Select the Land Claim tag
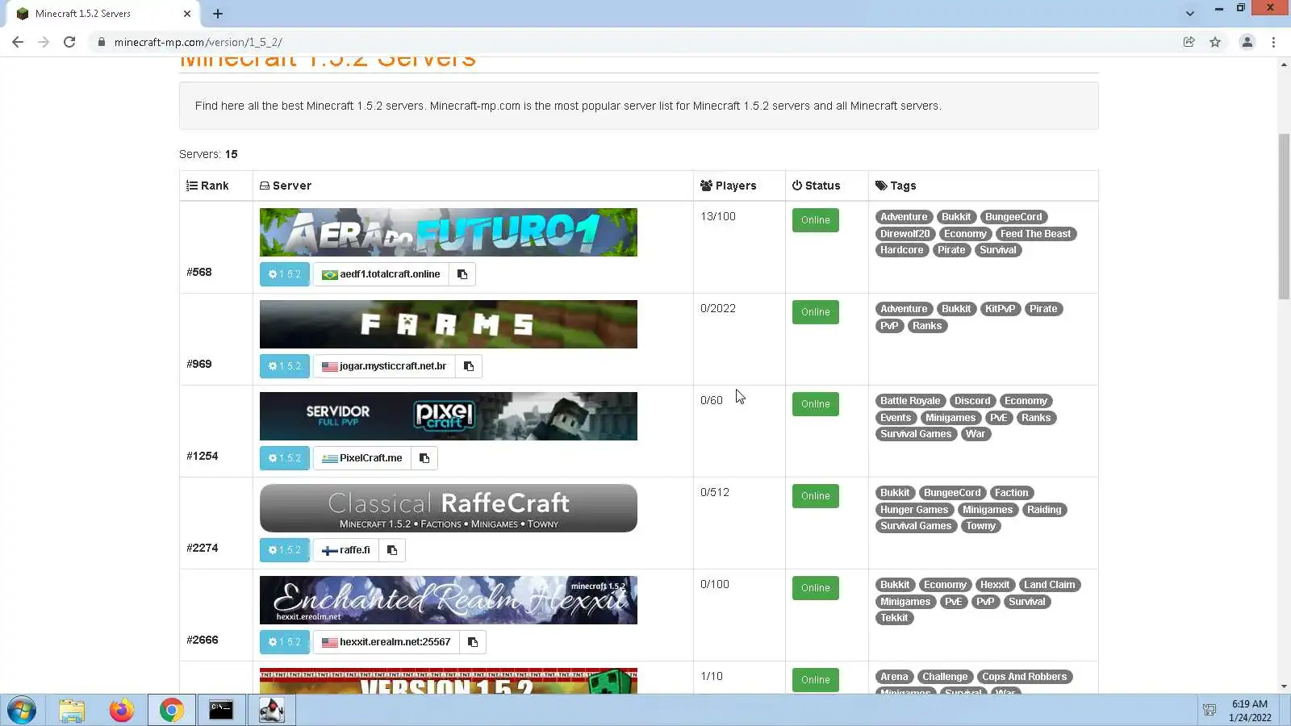This screenshot has width=1291, height=726. click(1049, 585)
